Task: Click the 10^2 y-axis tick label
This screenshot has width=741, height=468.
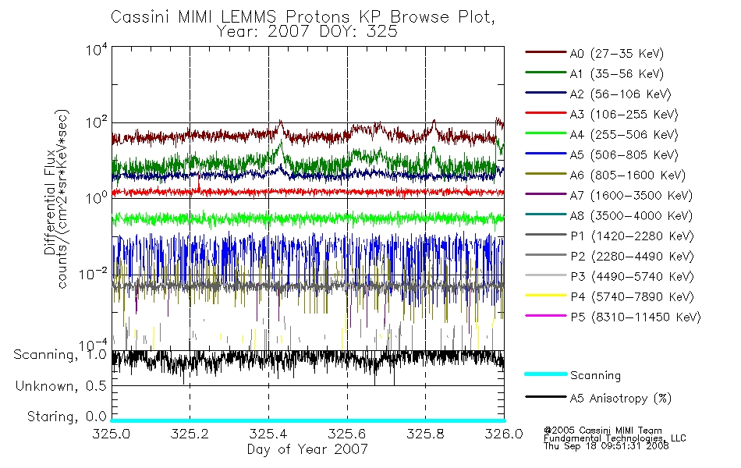Action: pyautogui.click(x=97, y=123)
